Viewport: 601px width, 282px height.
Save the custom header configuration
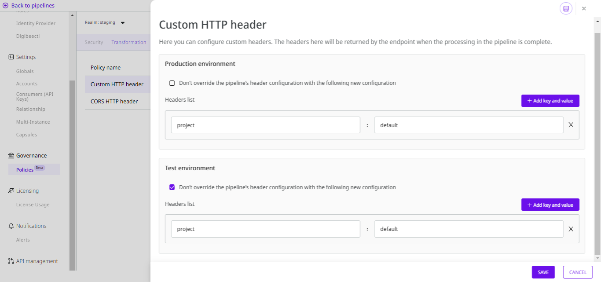(543, 272)
